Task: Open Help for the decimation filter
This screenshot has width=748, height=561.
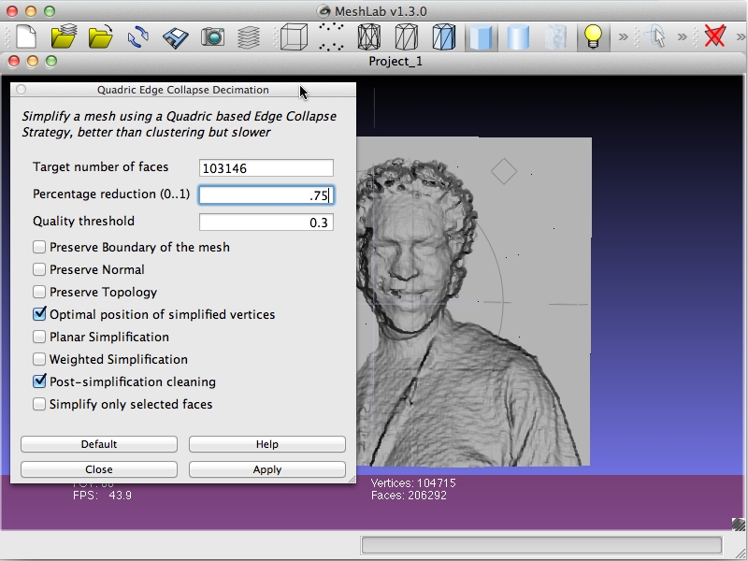Action: 267,444
